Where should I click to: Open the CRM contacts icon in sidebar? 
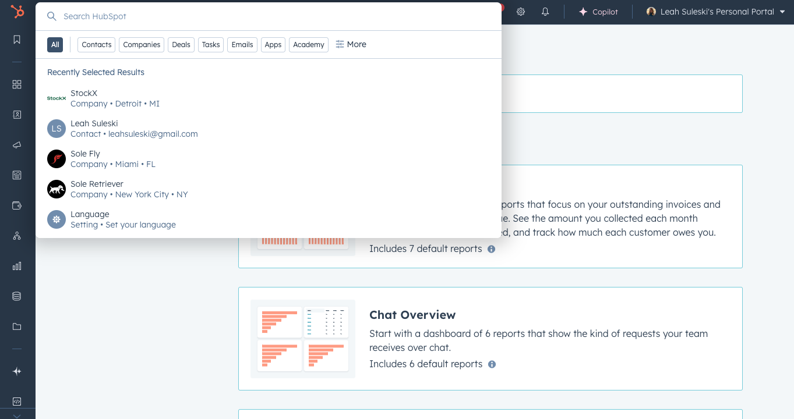coord(17,115)
